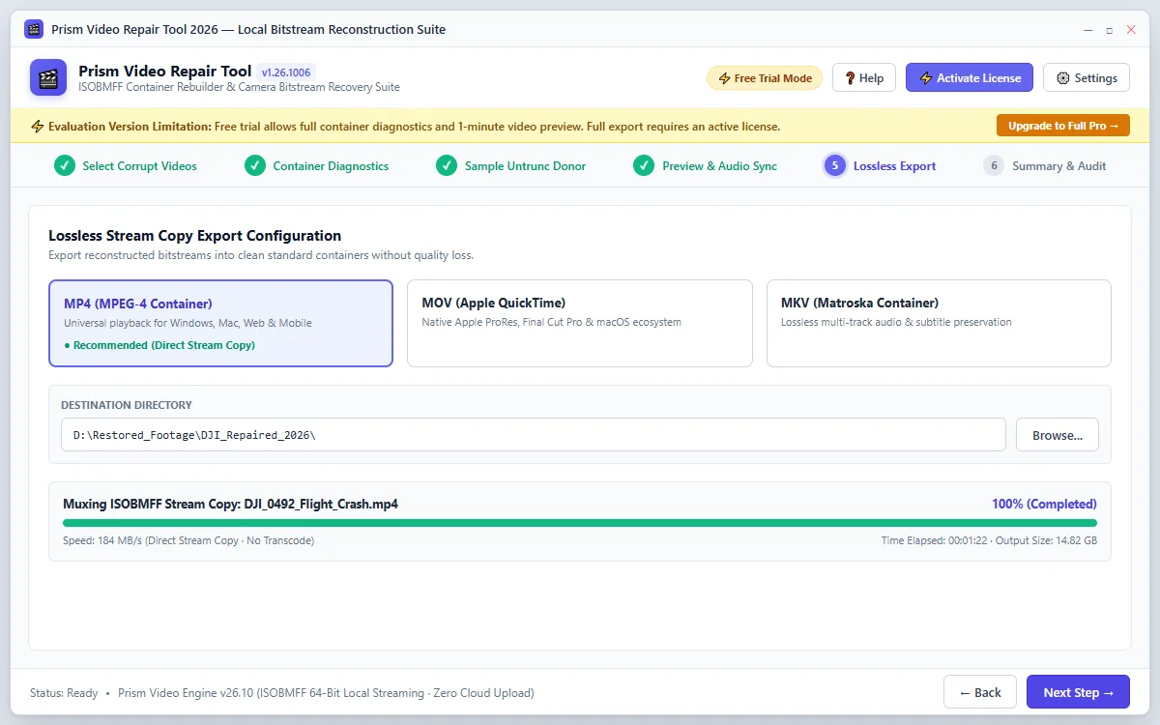The width and height of the screenshot is (1160, 725).
Task: Click the question mark icon on Help button
Action: click(850, 78)
